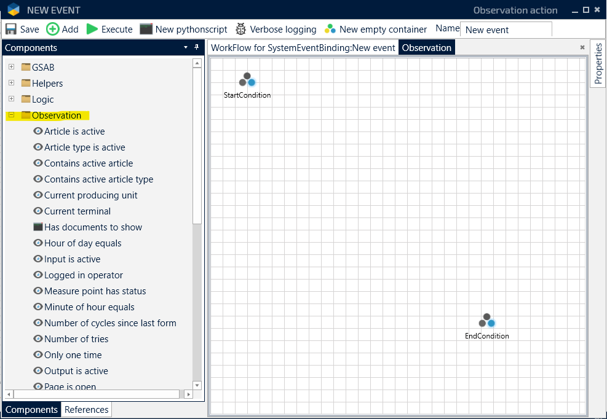Click the Has documents to show item
Screen dimensions: 607x419
tap(93, 227)
